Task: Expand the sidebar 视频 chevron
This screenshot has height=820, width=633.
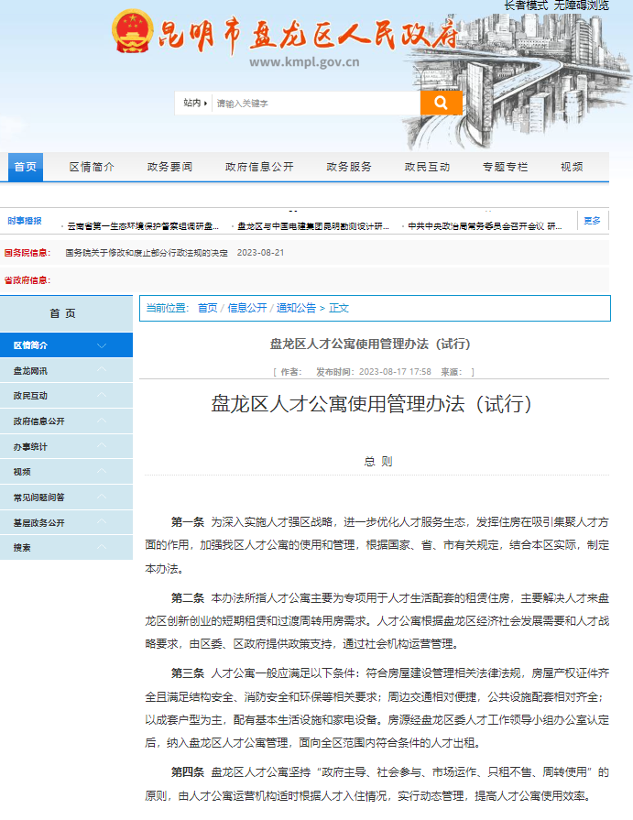Action: point(102,471)
